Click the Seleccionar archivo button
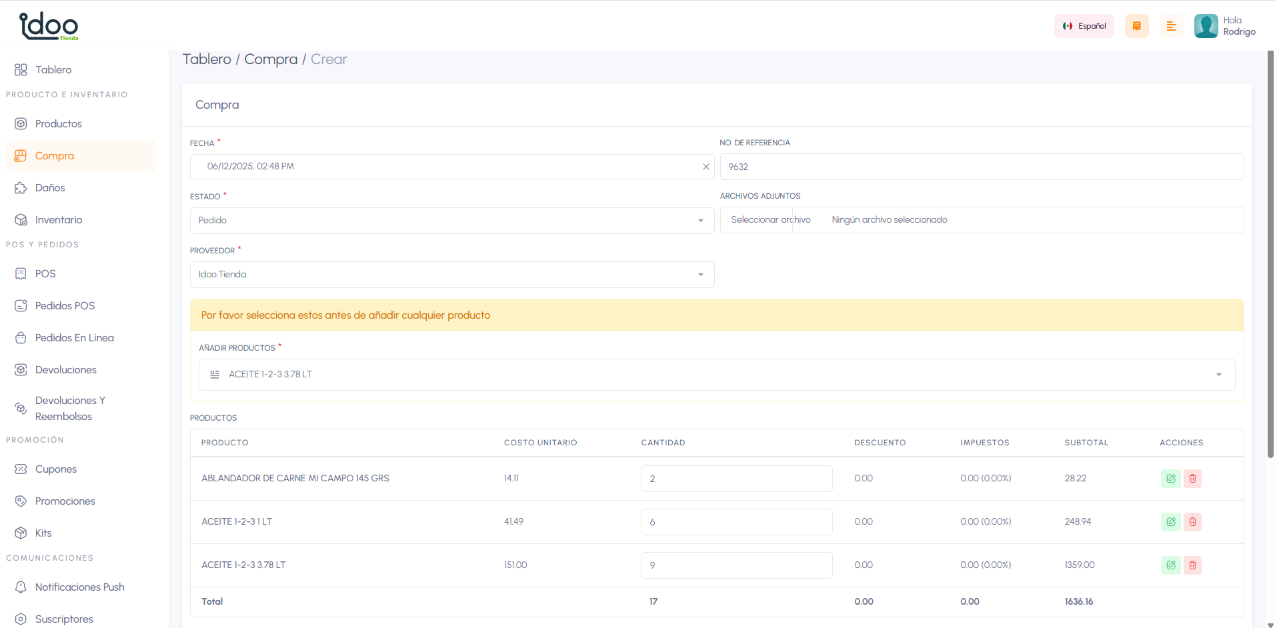Screen dimensions: 1275x628 click(770, 220)
